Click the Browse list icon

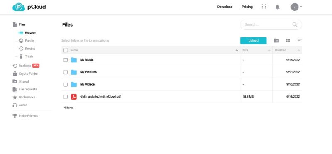coord(21,33)
